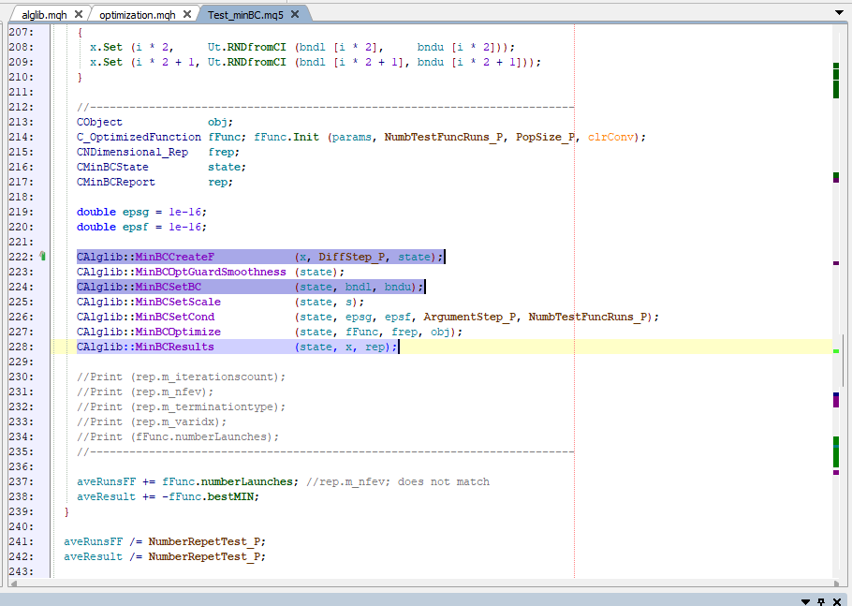Click ArgumentStep_P on line 226
The height and width of the screenshot is (606, 852).
[469, 317]
